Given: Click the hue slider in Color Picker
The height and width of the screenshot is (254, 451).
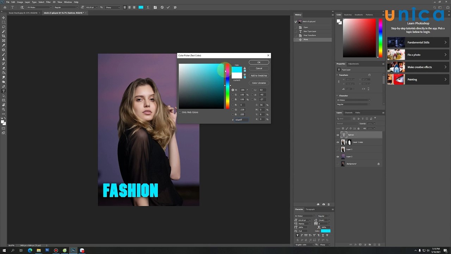Looking at the screenshot, I should (228, 86).
